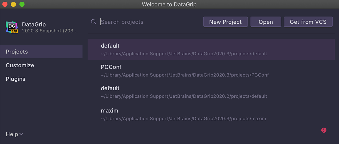339x144 pixels.
Task: Click the Open button
Action: click(x=266, y=22)
